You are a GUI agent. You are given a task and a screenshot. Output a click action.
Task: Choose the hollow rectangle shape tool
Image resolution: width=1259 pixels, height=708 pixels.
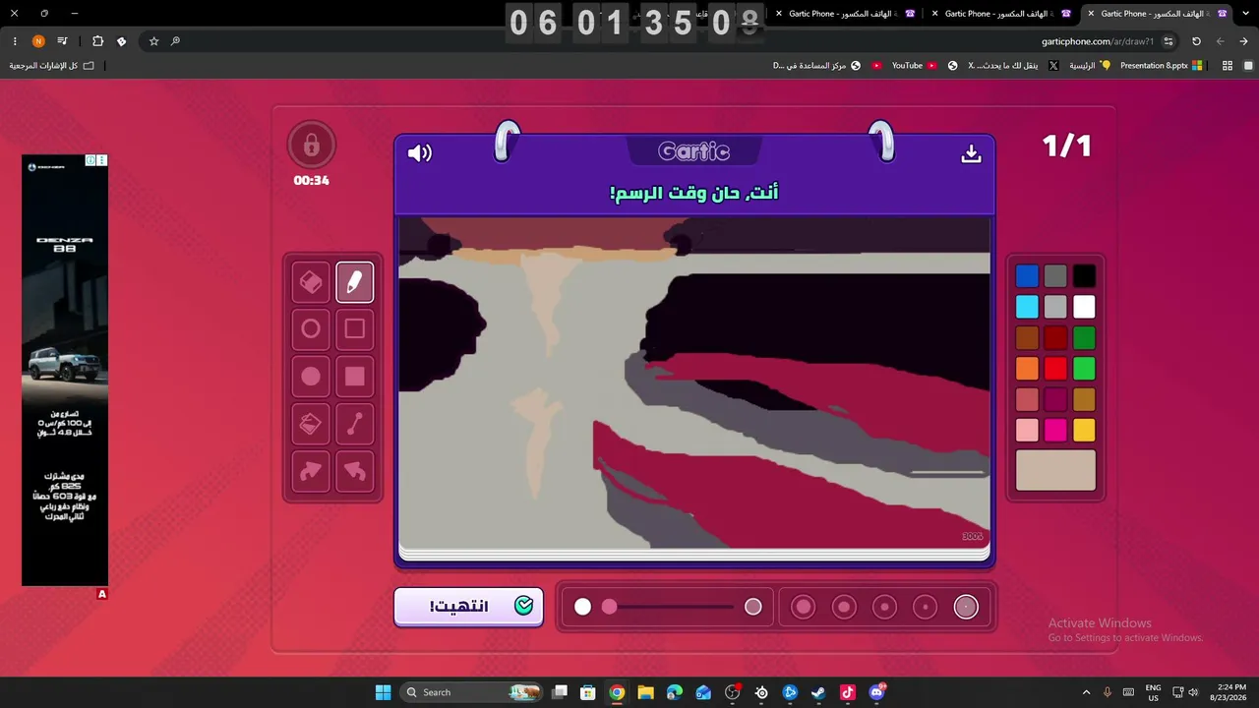pos(355,329)
